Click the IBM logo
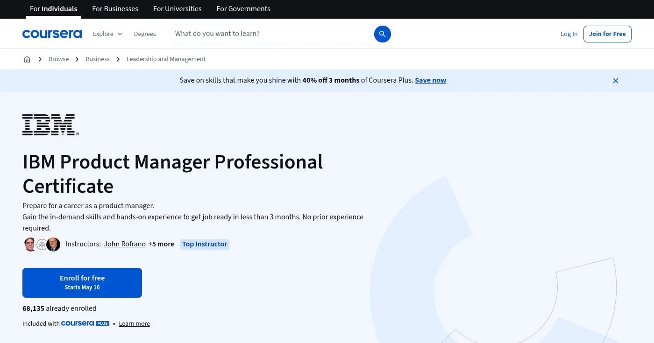This screenshot has width=654, height=343. (50, 125)
